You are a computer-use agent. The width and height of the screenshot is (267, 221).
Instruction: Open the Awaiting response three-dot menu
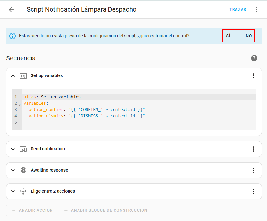(253, 170)
